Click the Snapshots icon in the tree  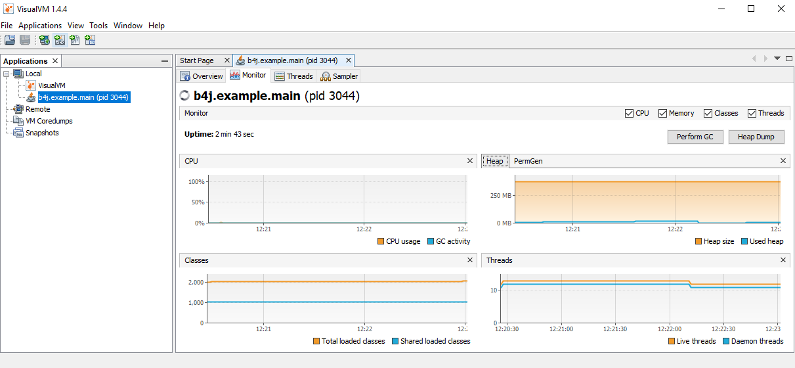18,133
